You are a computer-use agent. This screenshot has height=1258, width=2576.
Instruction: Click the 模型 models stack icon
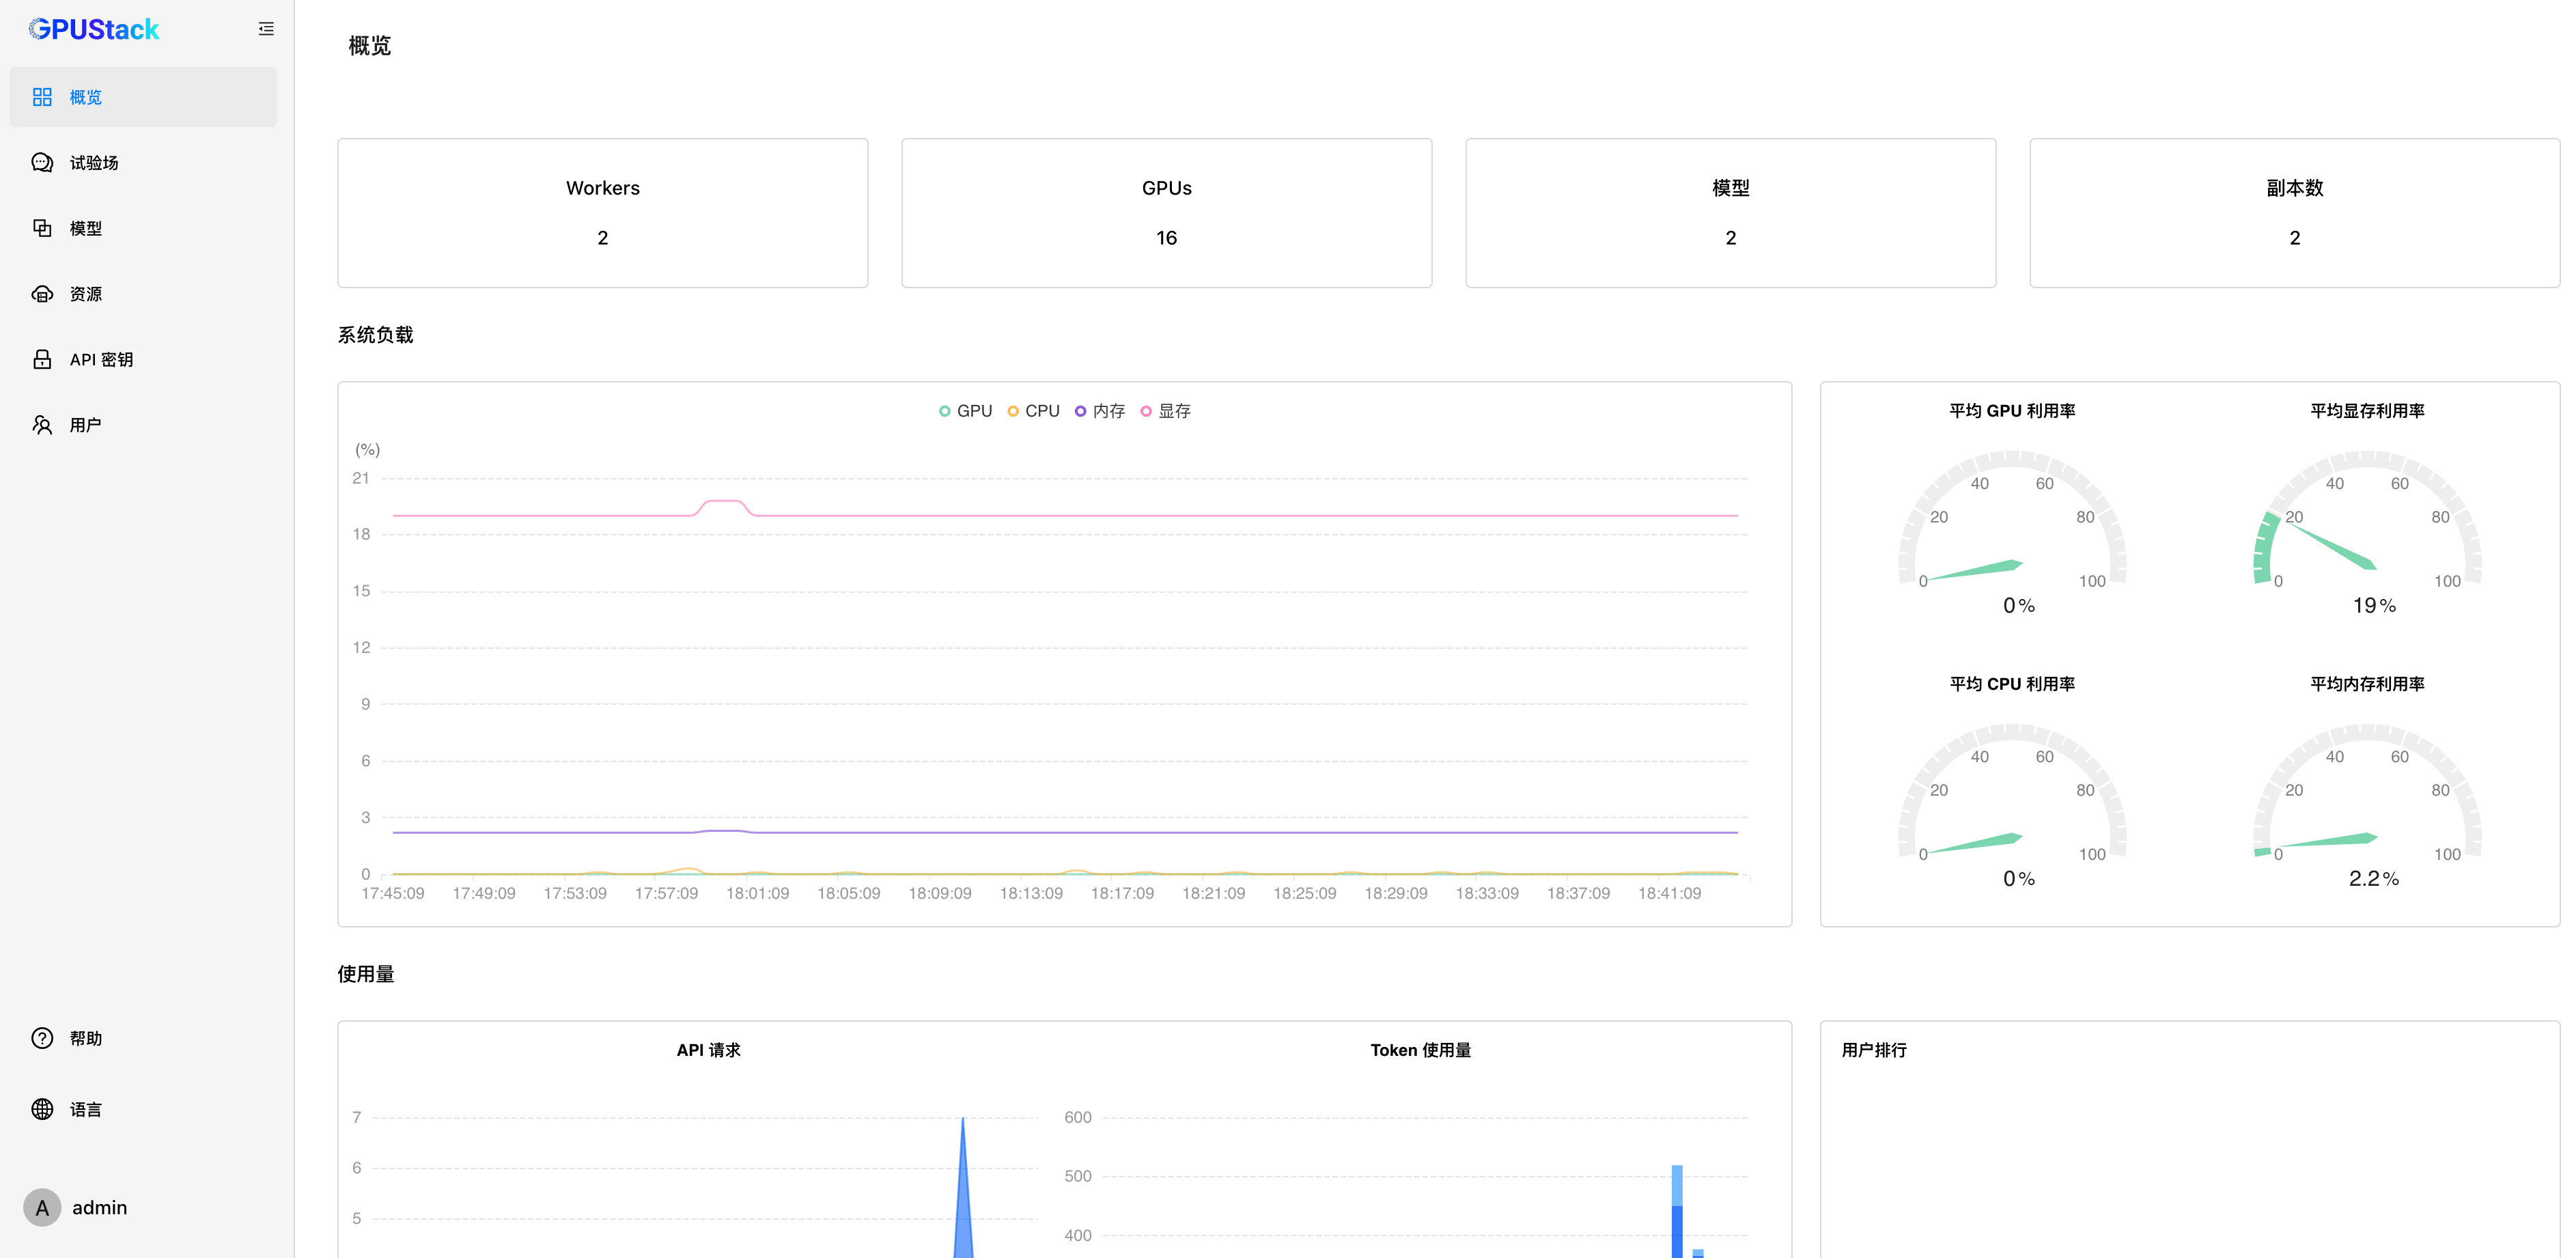click(42, 228)
